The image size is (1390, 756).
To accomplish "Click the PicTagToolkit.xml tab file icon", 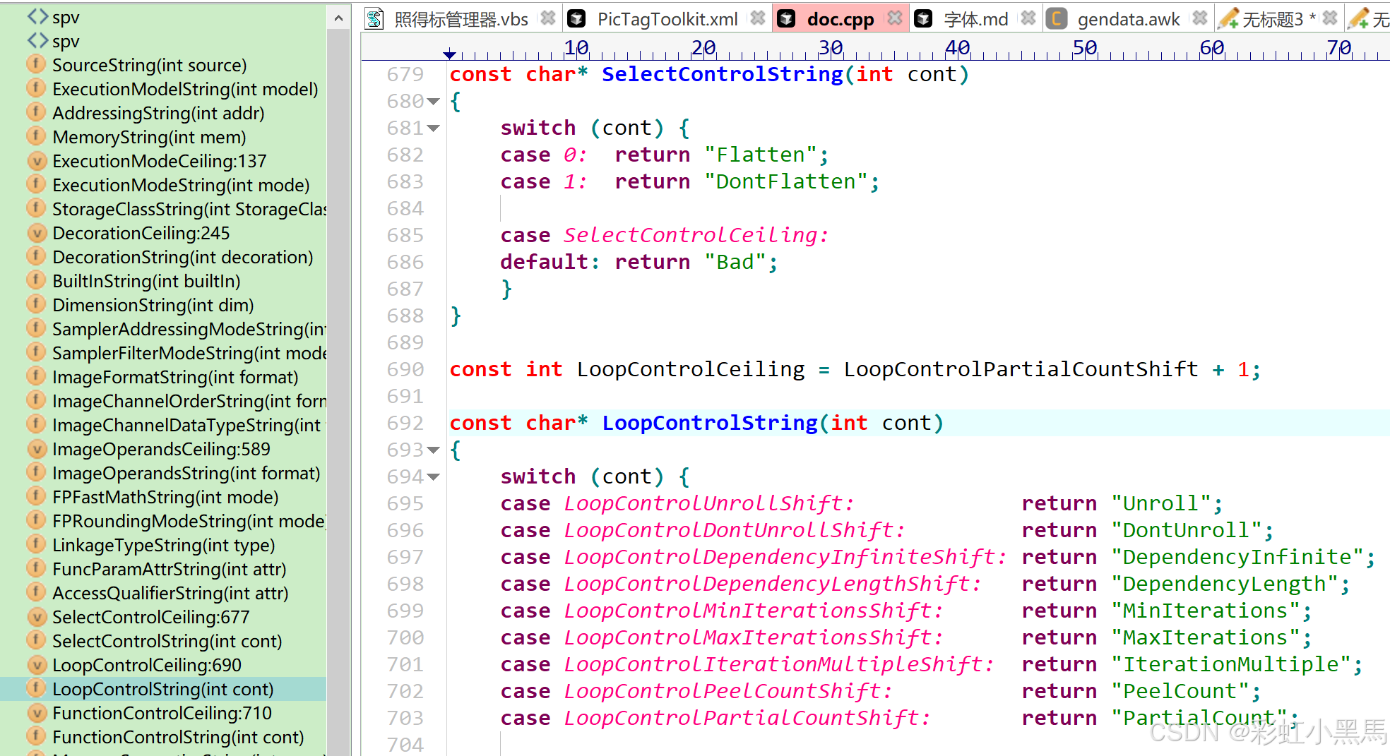I will pyautogui.click(x=577, y=18).
